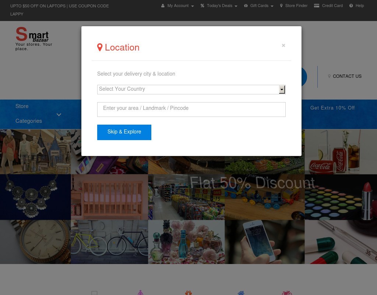Click the red motorcycle category icon

click(287, 293)
